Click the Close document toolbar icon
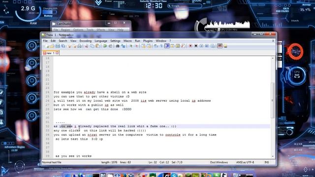Screen dimensions: 315x177 [69, 46]
